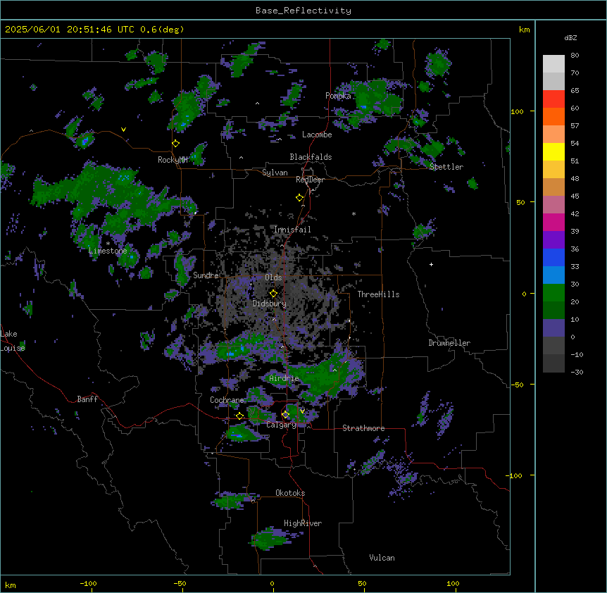Pick the light gray 70-80 dBZ legend swatch

(x=553, y=64)
